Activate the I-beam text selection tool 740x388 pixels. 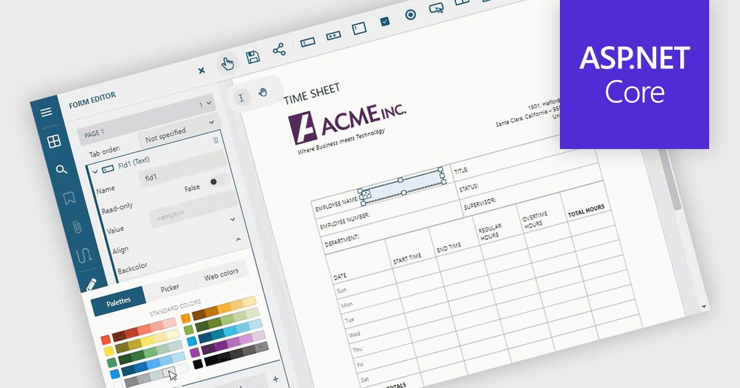click(x=240, y=99)
